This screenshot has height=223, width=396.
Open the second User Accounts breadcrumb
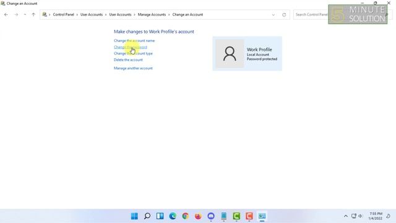[120, 15]
